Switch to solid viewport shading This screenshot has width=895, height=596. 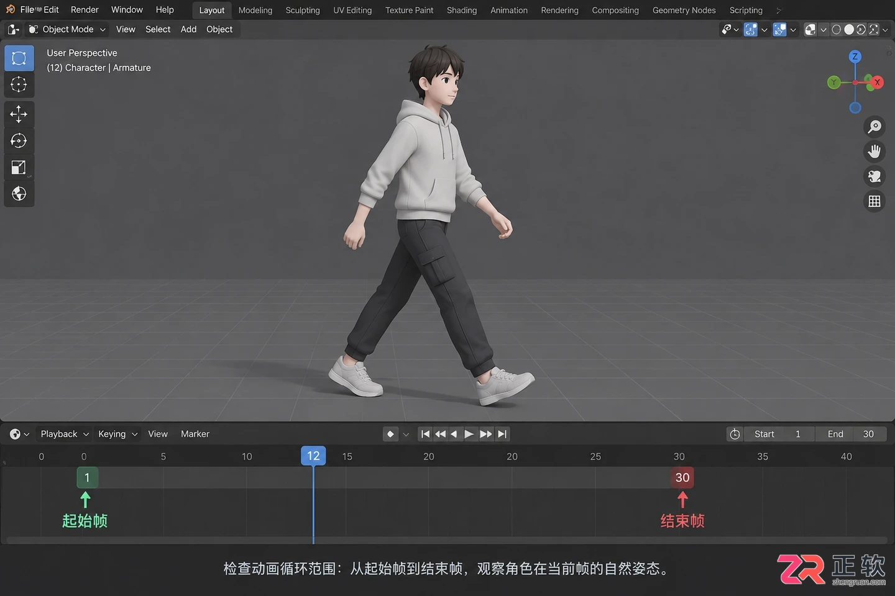coord(849,29)
